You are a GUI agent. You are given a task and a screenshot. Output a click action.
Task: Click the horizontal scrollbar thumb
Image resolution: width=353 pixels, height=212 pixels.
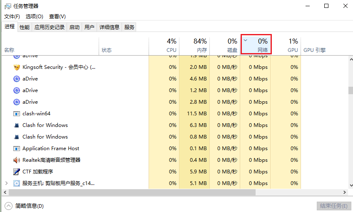132,192
